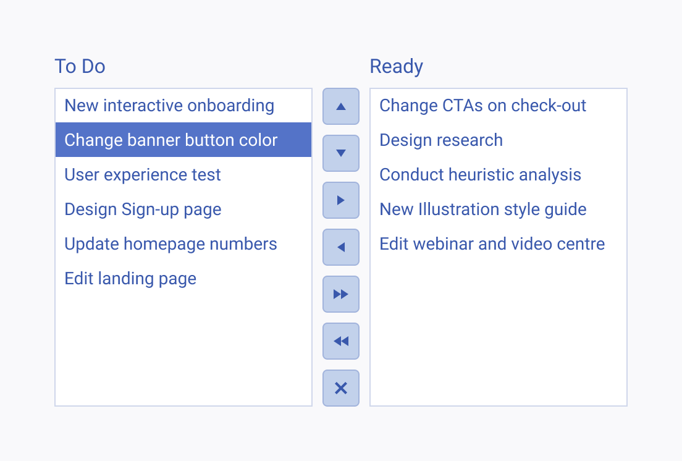Click the Ready list heading

coord(396,67)
